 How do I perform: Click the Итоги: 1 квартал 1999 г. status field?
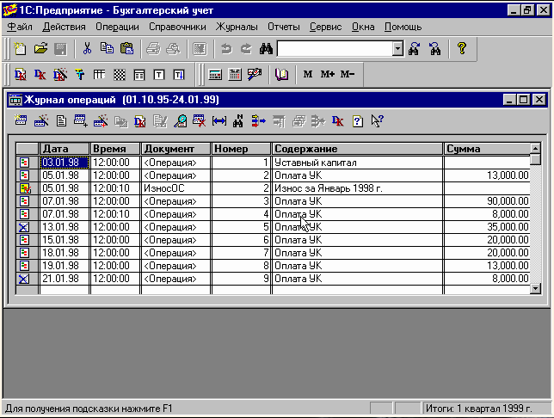pyautogui.click(x=486, y=409)
